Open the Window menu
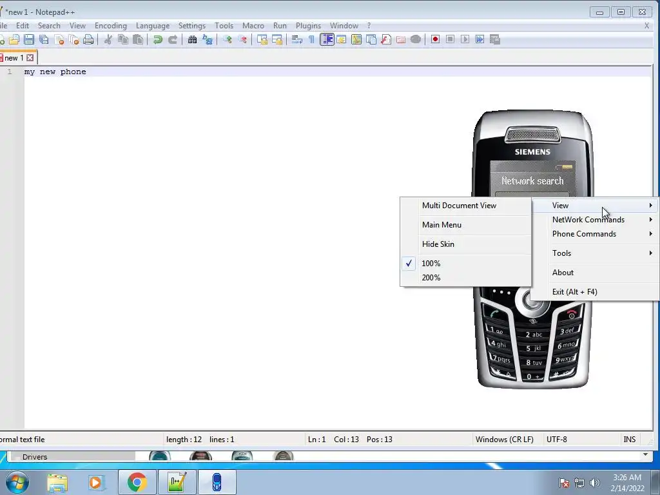The image size is (660, 495). pos(344,26)
